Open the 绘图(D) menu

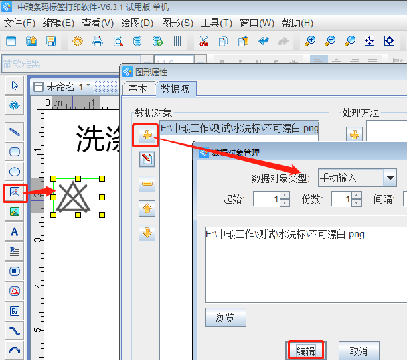(x=137, y=23)
